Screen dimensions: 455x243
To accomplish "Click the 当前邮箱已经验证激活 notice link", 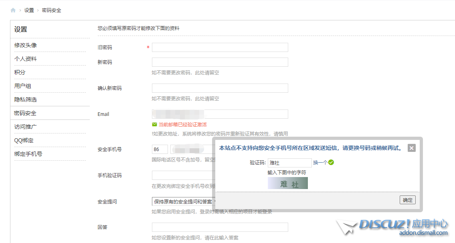I will coord(183,124).
